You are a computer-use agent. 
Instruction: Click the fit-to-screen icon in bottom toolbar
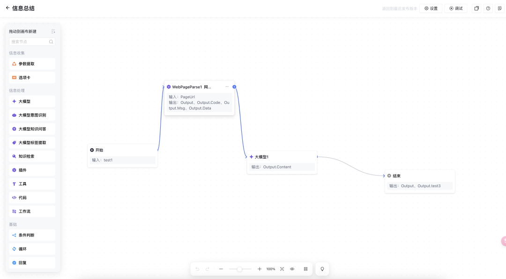[282, 269]
